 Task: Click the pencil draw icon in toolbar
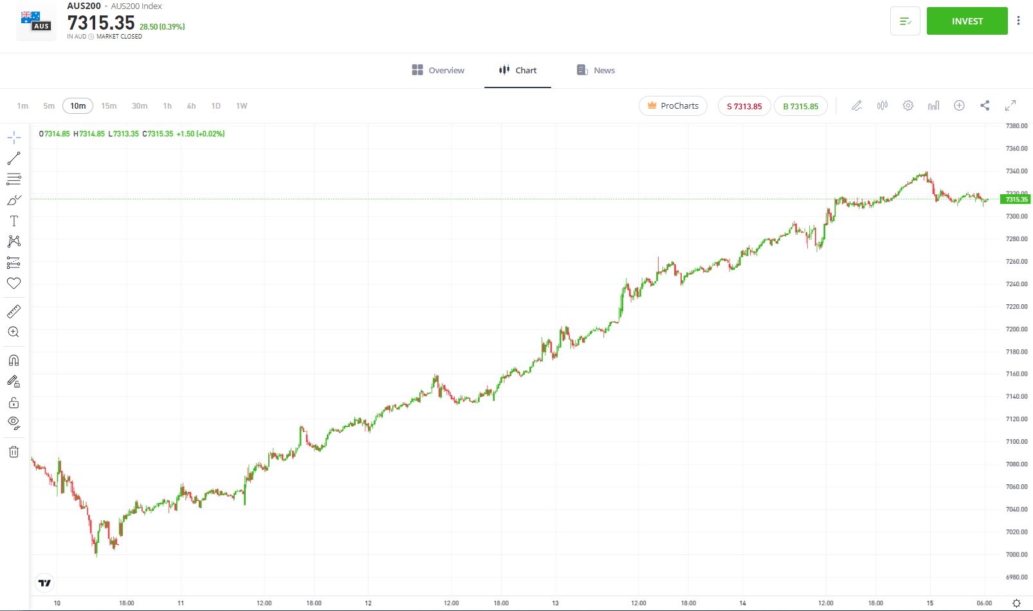click(856, 105)
